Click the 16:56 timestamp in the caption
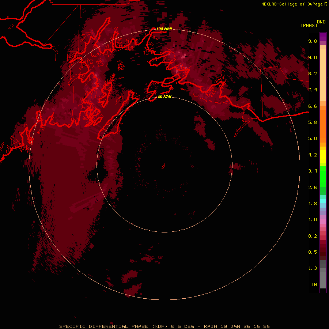The height and width of the screenshot is (329, 329). pyautogui.click(x=261, y=326)
